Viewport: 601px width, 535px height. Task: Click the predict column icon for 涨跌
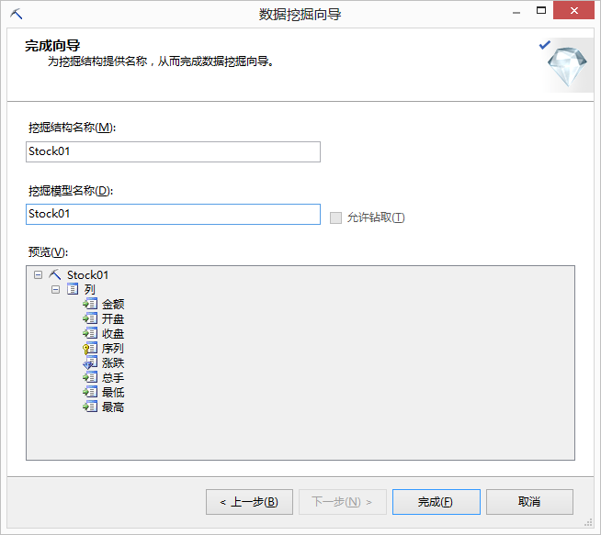coord(90,362)
